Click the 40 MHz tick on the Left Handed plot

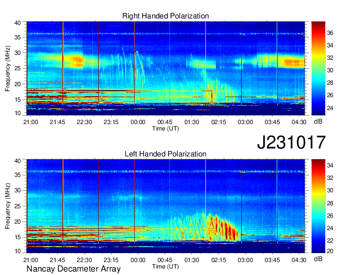(18, 161)
